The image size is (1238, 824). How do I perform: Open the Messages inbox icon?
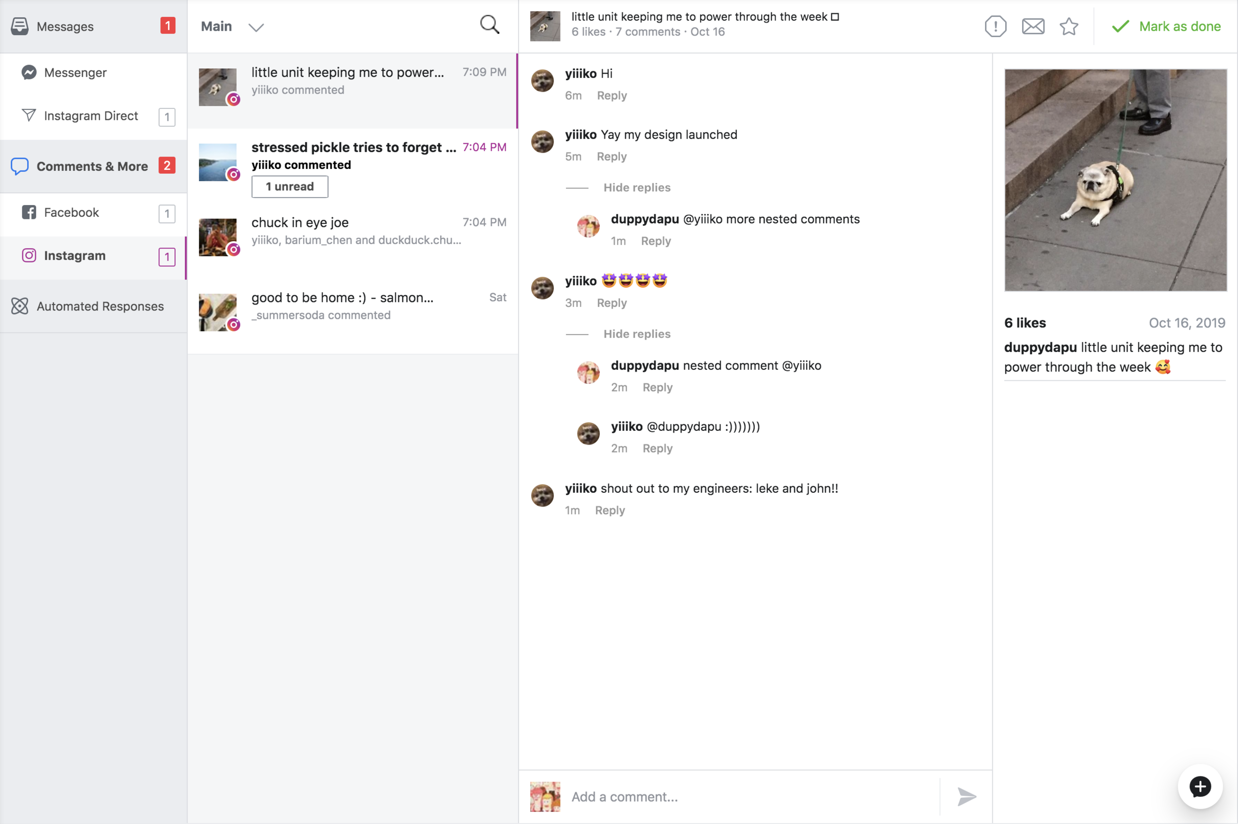pyautogui.click(x=19, y=26)
